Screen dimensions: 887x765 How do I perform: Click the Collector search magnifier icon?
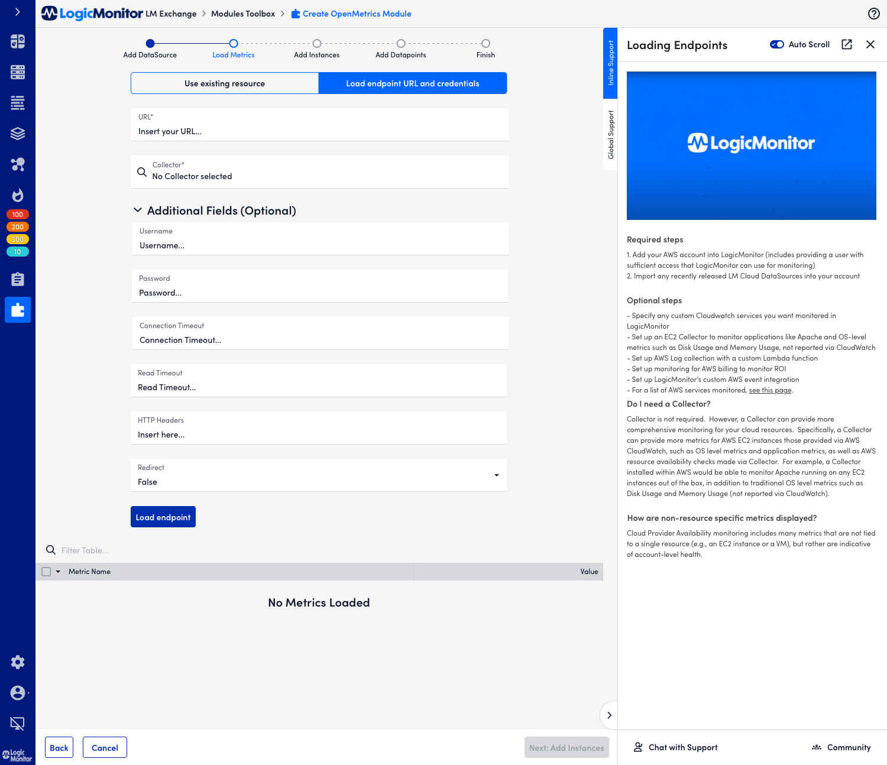click(x=142, y=172)
